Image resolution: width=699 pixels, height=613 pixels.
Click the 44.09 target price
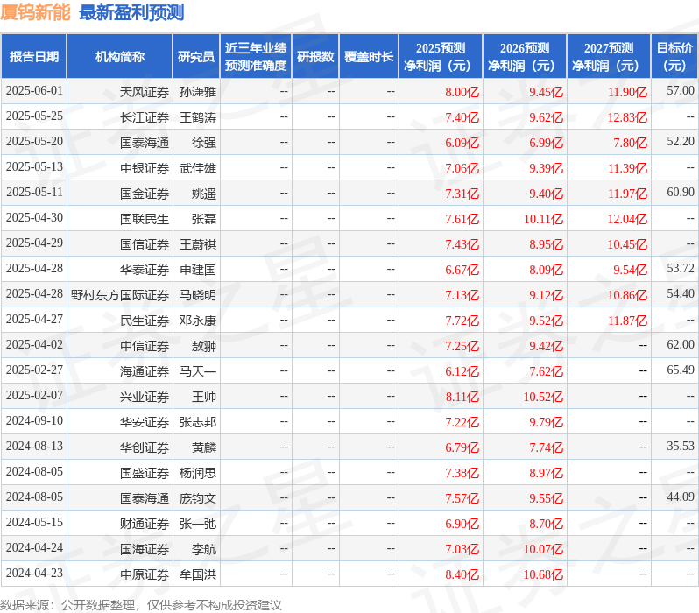coord(681,497)
